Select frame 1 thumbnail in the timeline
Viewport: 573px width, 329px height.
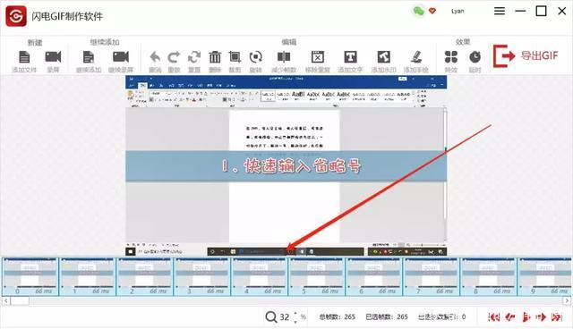pos(88,277)
